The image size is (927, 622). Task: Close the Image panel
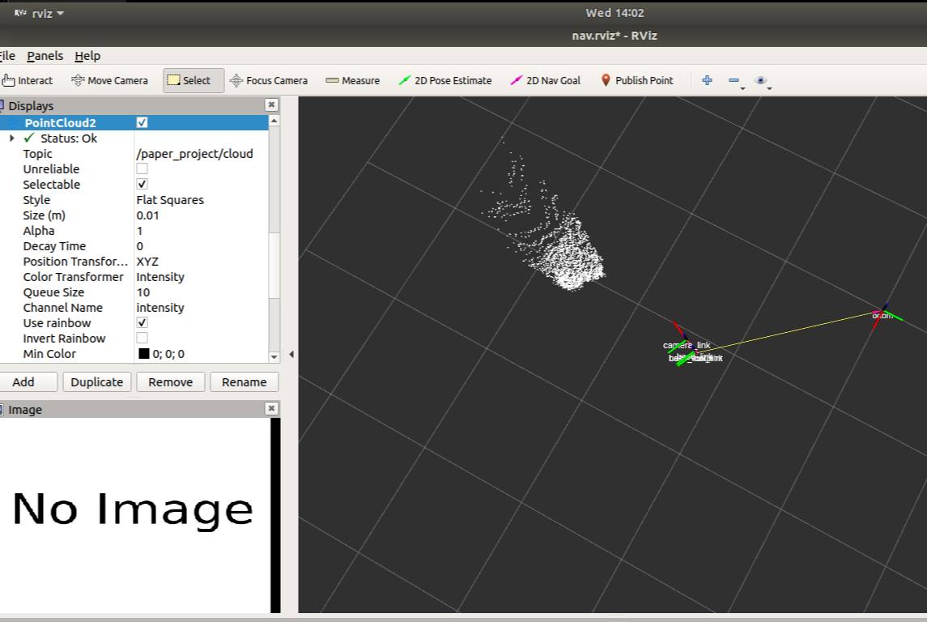tap(271, 408)
